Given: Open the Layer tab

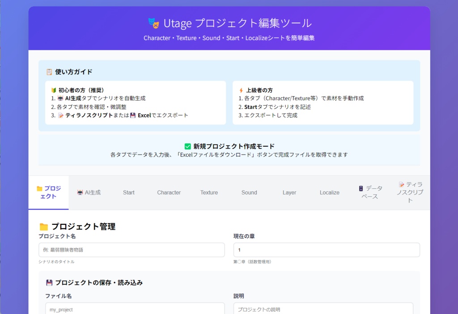Looking at the screenshot, I should click(289, 193).
